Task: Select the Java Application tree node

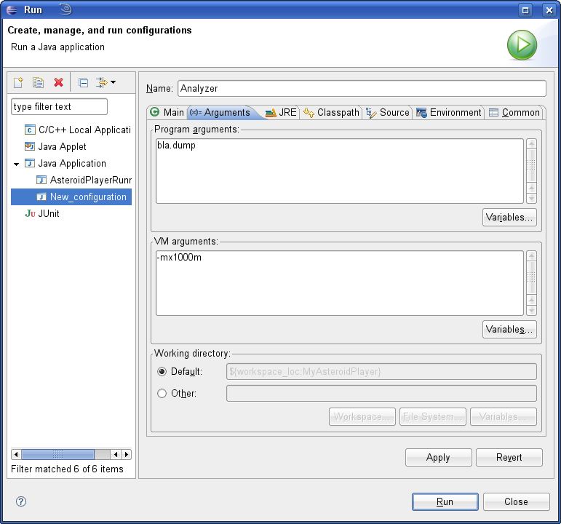Action: [72, 164]
